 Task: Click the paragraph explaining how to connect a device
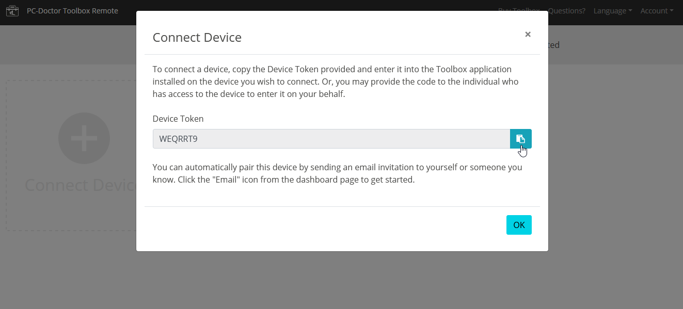(x=336, y=82)
